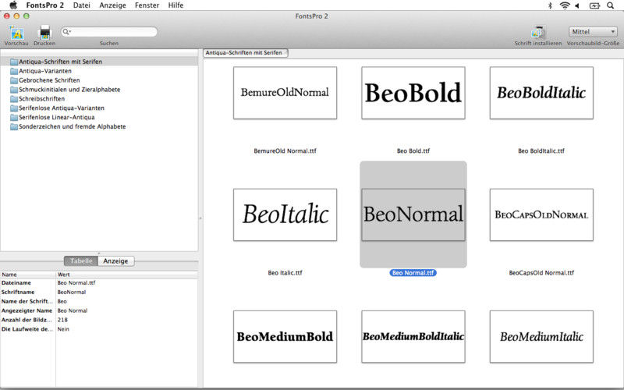Click the Beo BoldItalic.ttf file name

(541, 151)
